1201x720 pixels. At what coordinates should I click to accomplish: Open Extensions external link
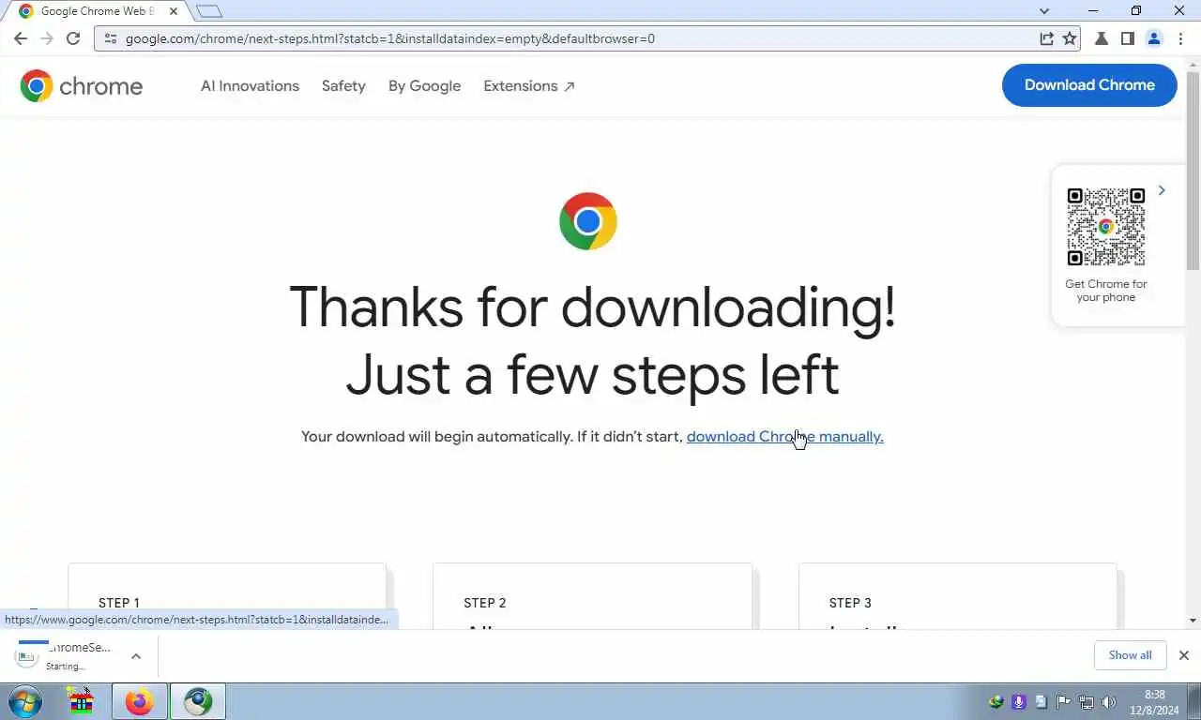tap(529, 85)
